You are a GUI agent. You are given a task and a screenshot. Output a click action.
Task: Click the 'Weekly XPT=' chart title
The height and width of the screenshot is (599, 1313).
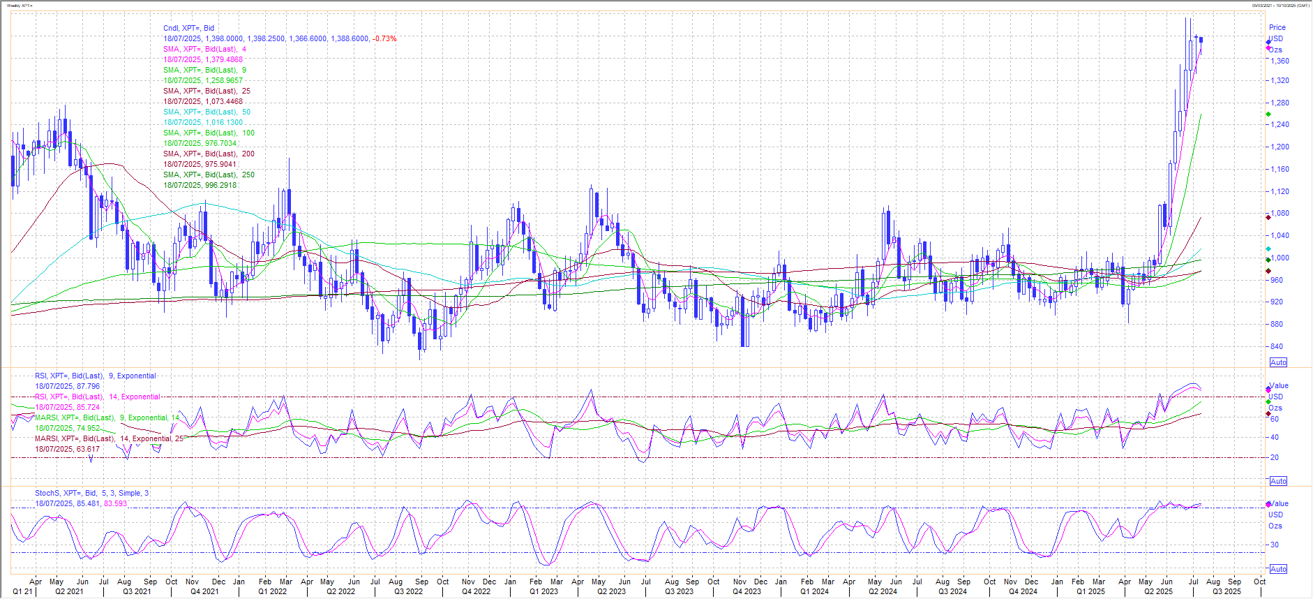click(x=20, y=6)
